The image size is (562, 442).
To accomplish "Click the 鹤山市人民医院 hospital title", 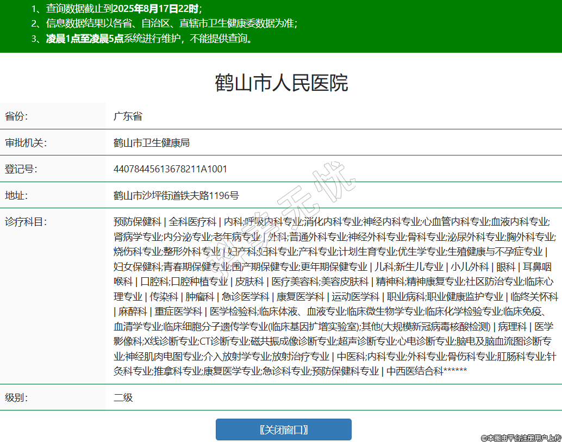I will pos(281,83).
